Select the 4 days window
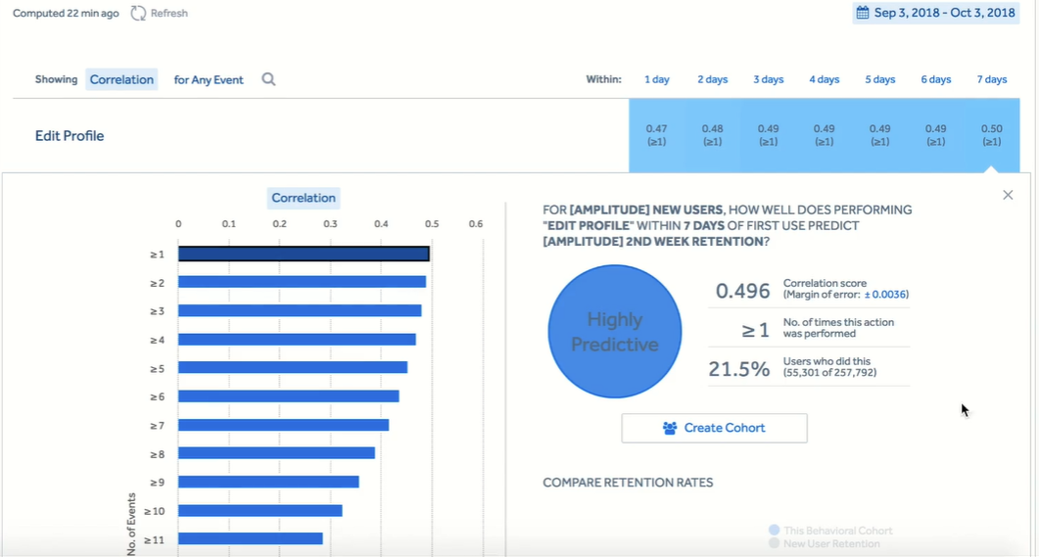The height and width of the screenshot is (557, 1039). (x=824, y=79)
